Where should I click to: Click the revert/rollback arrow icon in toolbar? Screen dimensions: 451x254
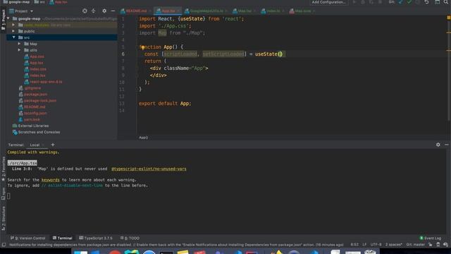click(426, 2)
